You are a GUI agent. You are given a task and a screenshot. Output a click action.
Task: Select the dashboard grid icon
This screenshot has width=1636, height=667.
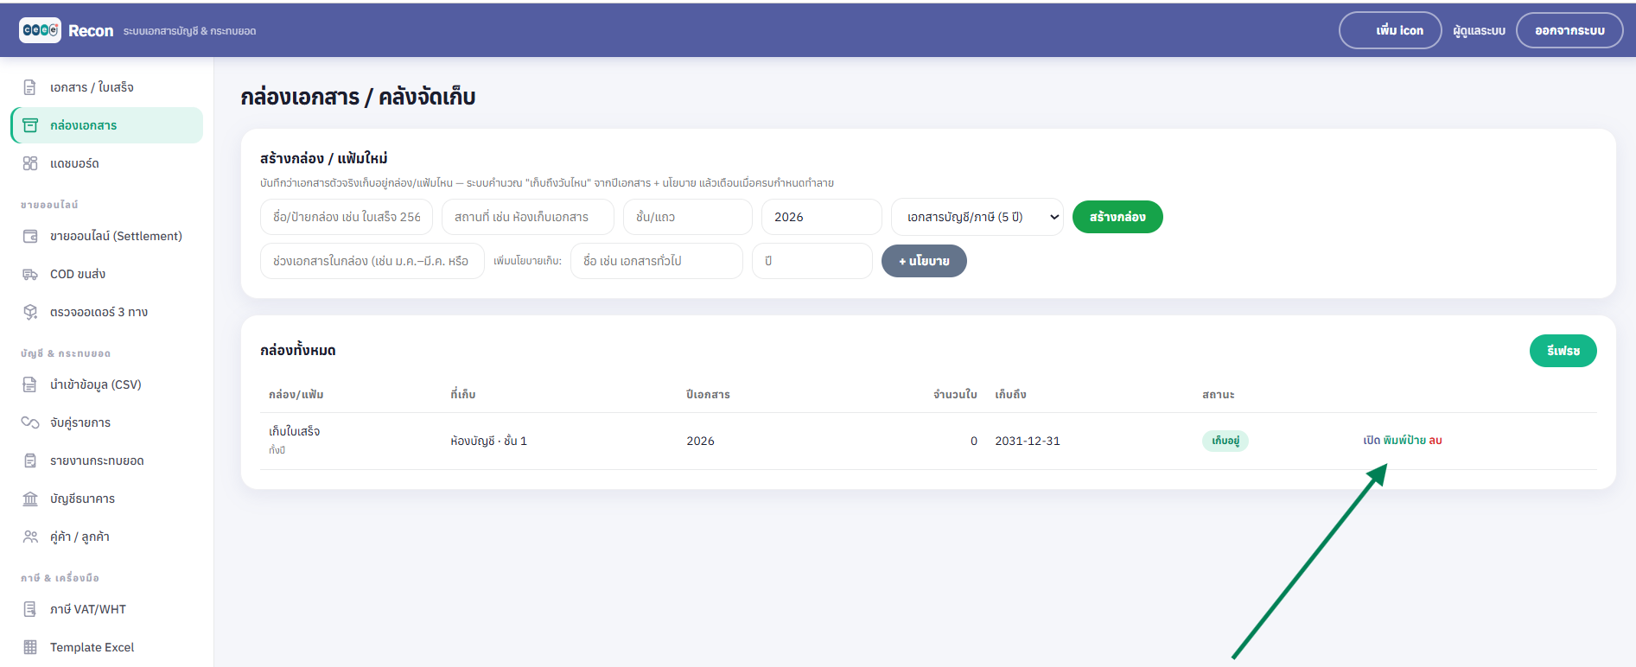coord(30,163)
